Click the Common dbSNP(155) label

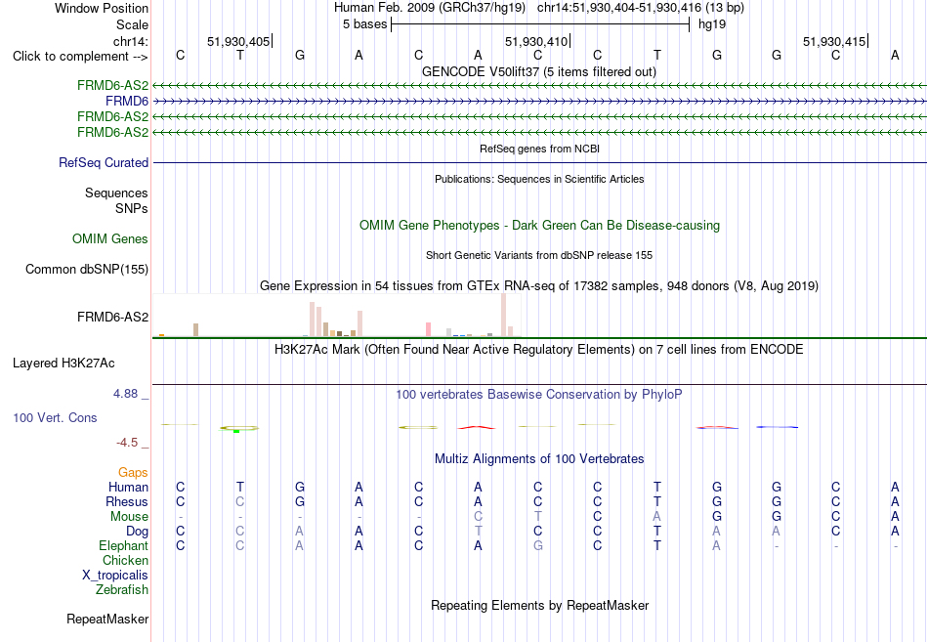point(86,270)
